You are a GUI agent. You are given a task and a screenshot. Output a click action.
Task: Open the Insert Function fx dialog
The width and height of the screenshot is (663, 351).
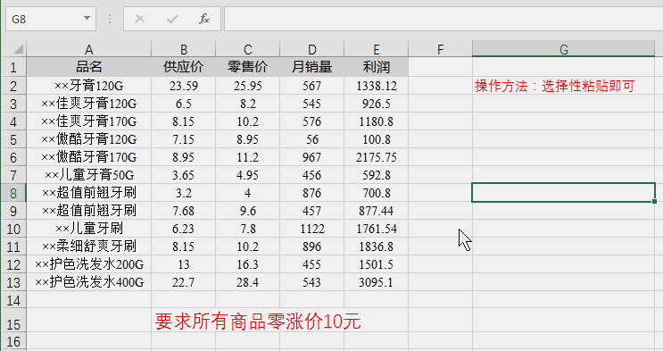click(204, 19)
